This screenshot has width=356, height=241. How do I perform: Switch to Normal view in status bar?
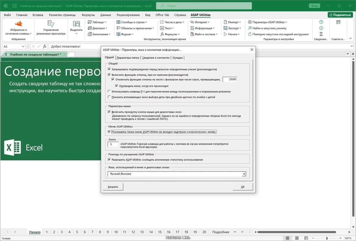287,238
